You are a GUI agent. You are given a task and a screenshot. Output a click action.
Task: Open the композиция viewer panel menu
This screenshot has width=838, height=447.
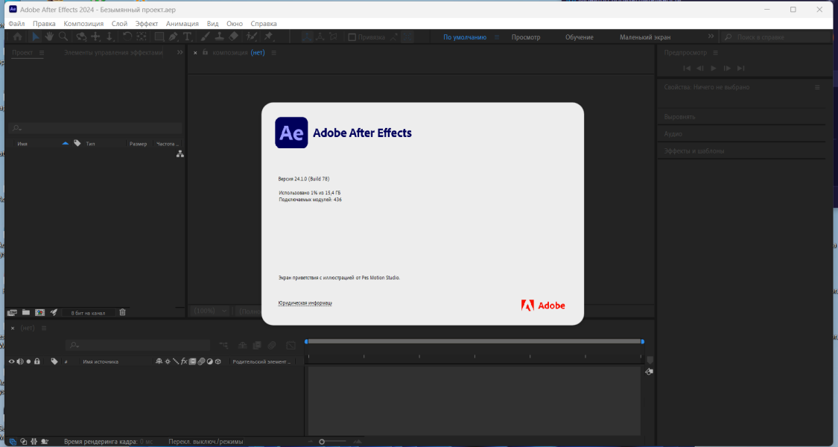(273, 52)
